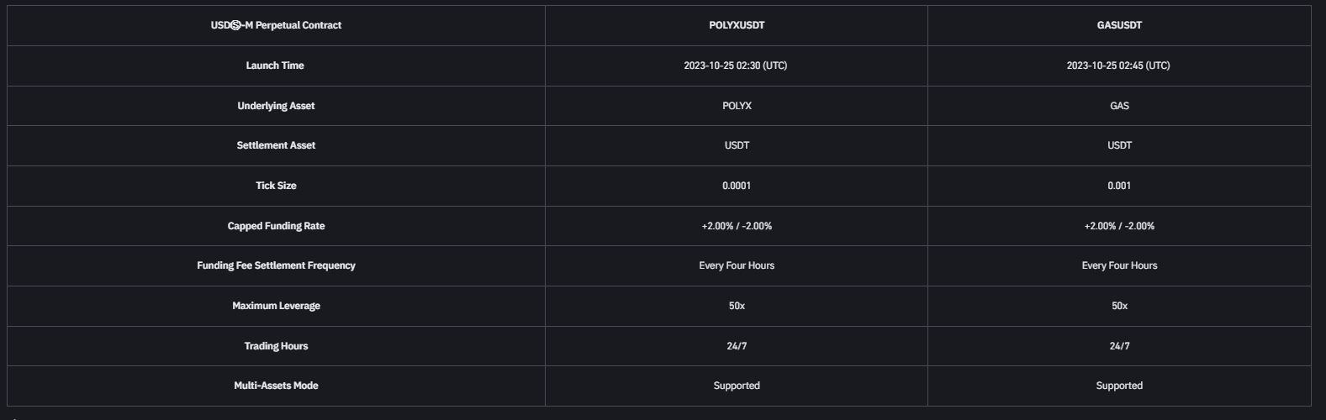Select the 50x leverage value for GASUSDT

pos(1119,306)
